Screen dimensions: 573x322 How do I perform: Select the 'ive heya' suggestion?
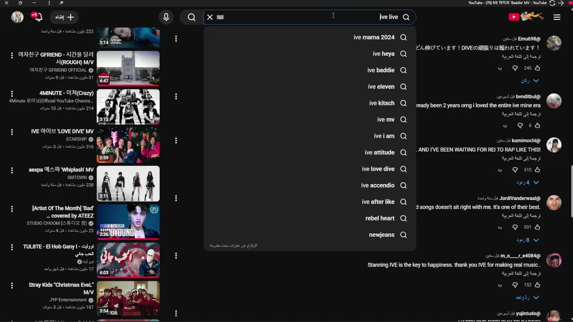point(310,54)
